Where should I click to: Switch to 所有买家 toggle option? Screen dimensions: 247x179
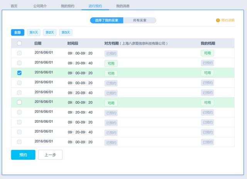click(x=140, y=20)
